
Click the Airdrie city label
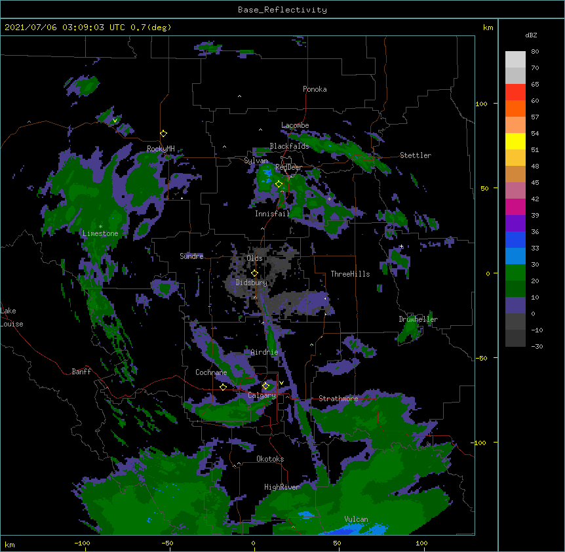pos(264,352)
